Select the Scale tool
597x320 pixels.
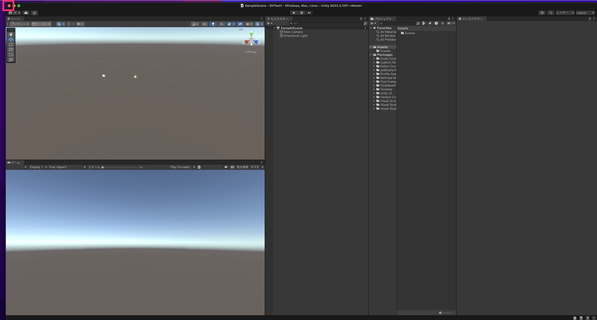tap(11, 49)
